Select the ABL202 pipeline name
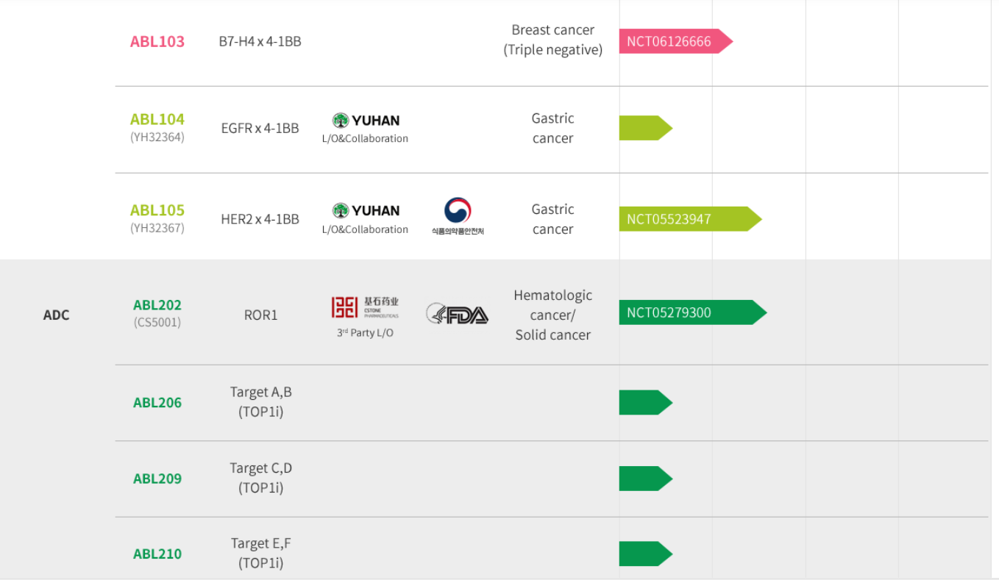999x580 pixels. [x=157, y=305]
